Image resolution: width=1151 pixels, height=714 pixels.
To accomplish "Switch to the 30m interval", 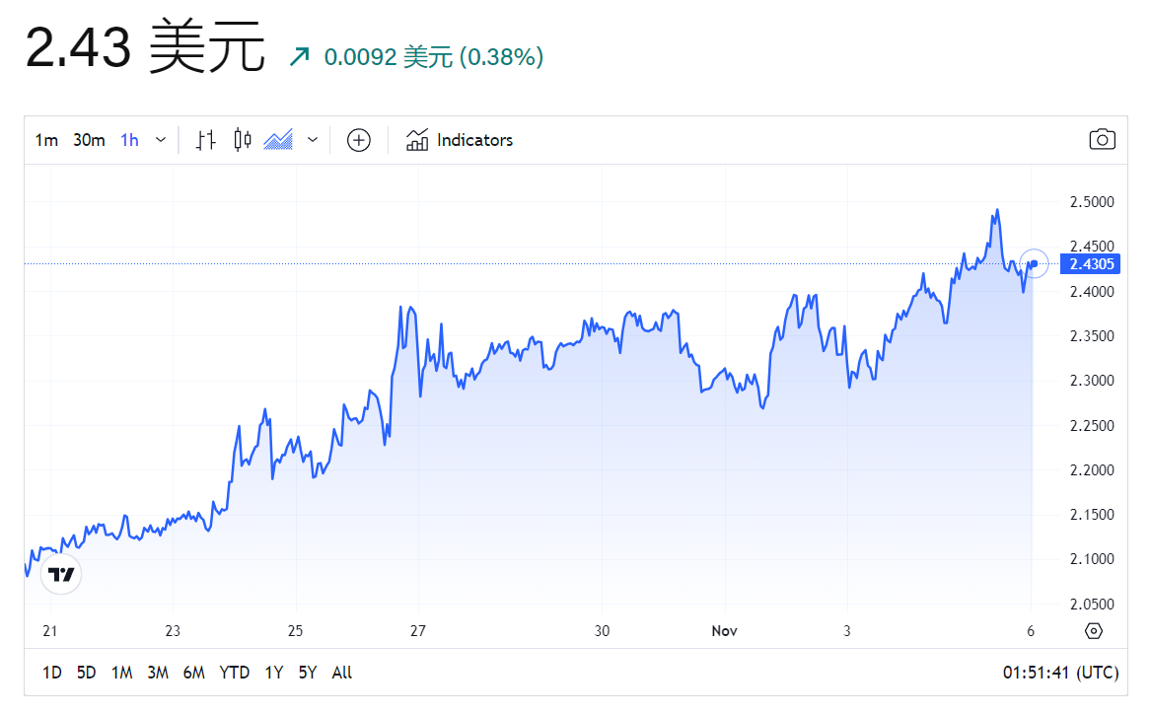I will [89, 140].
